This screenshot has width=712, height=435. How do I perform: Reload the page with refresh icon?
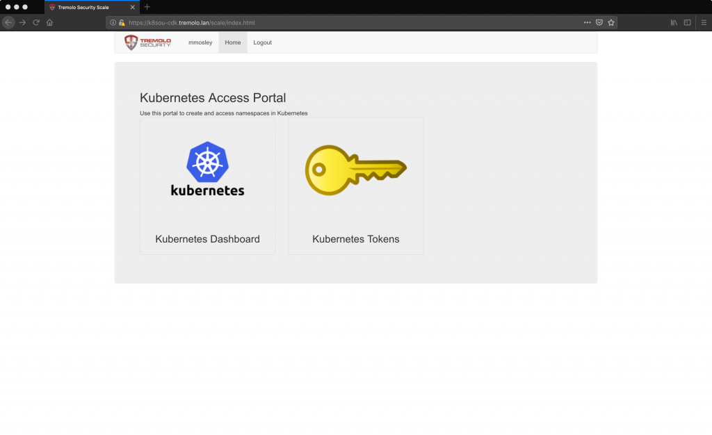36,22
